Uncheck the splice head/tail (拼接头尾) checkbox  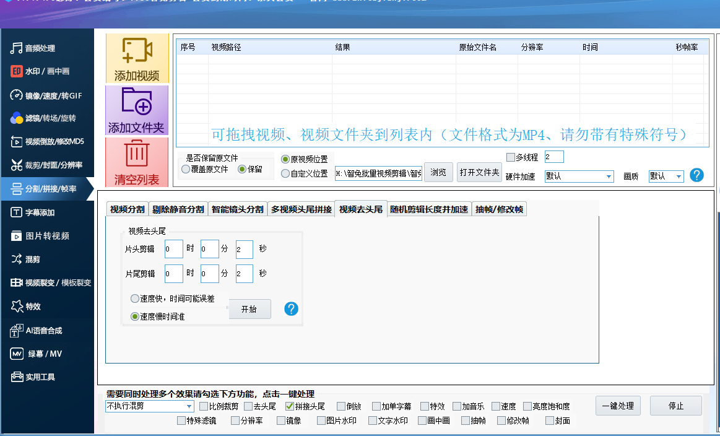tap(289, 407)
